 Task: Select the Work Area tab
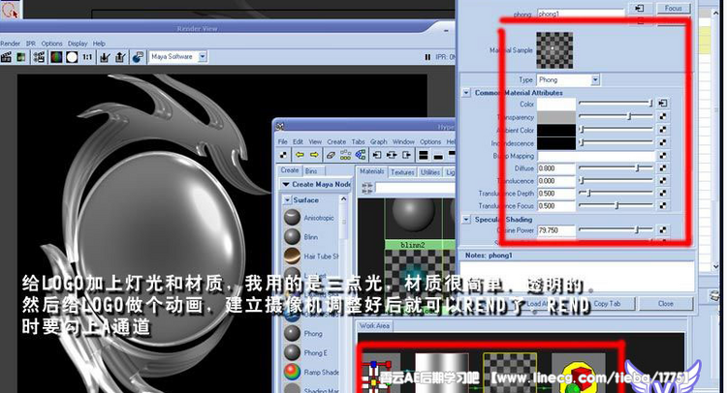click(374, 326)
